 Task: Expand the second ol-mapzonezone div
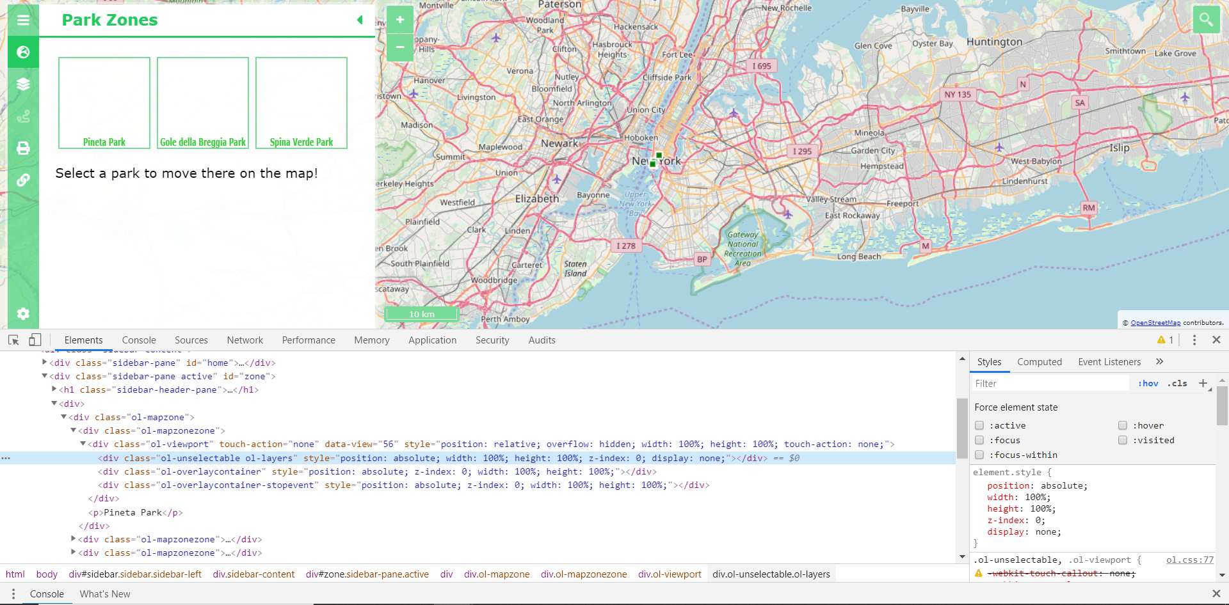click(x=73, y=538)
